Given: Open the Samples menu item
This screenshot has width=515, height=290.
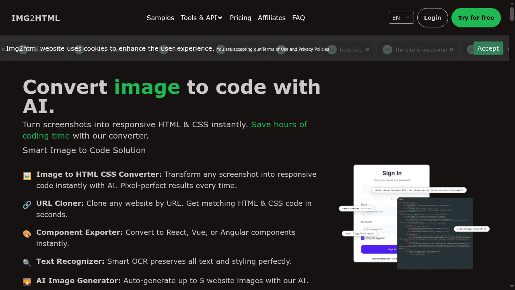Looking at the screenshot, I should 160,18.
